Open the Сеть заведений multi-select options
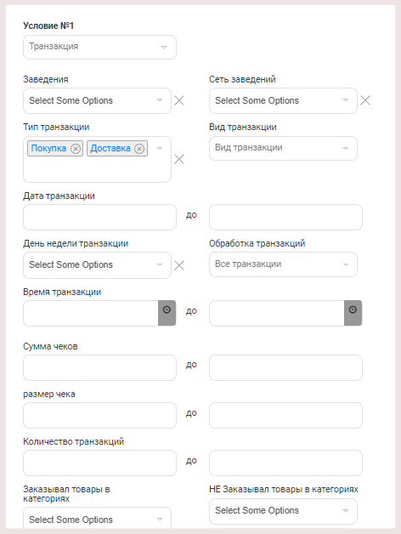Image resolution: width=401 pixels, height=534 pixels. (283, 101)
